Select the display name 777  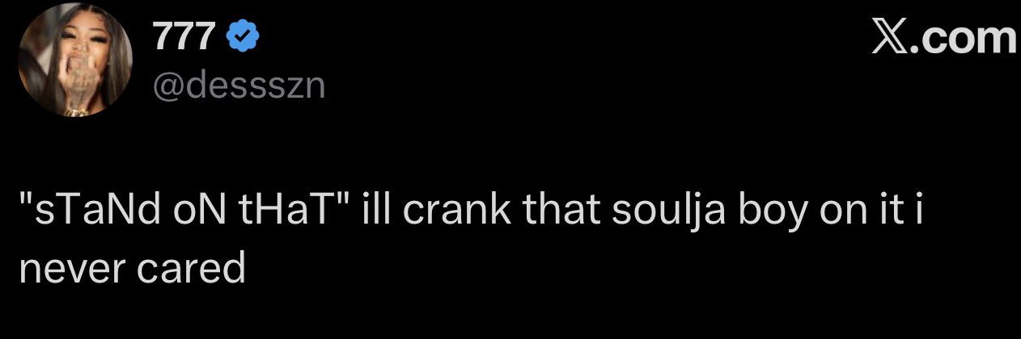point(184,39)
